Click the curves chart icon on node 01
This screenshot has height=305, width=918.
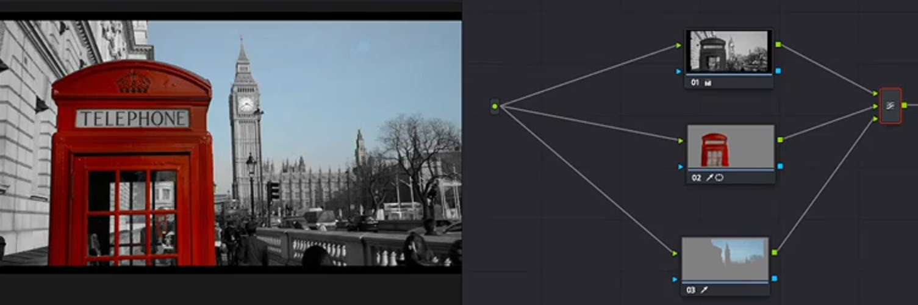(708, 83)
